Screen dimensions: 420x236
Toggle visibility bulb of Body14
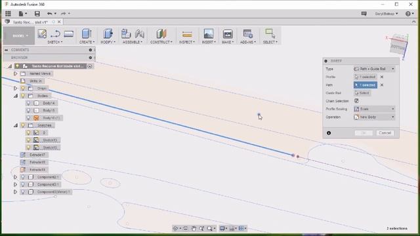[28, 103]
